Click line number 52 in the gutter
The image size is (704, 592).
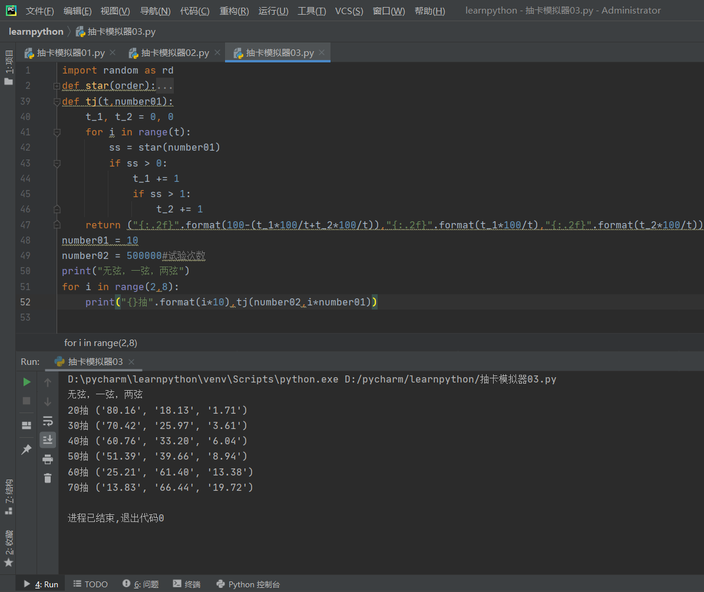tap(25, 302)
